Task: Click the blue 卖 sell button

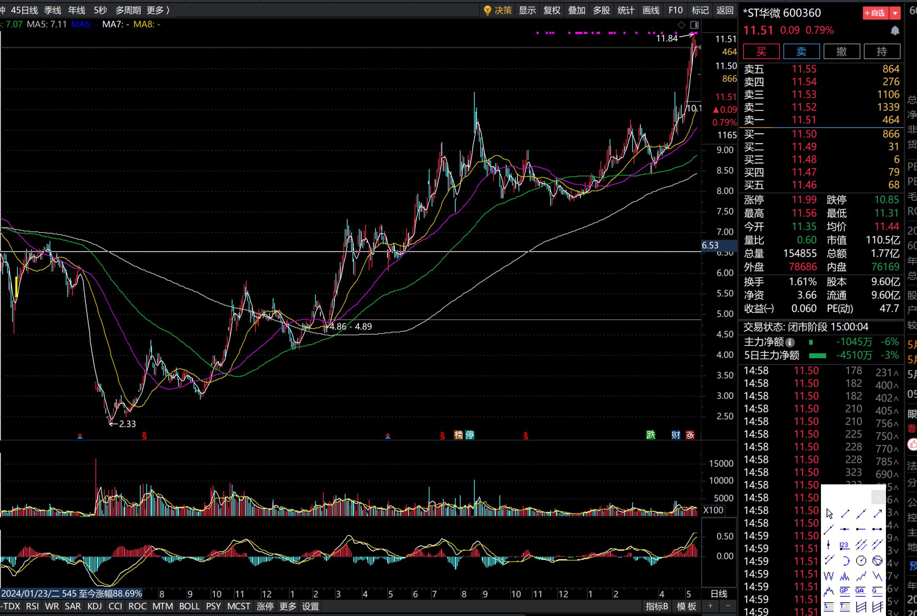Action: click(x=801, y=51)
